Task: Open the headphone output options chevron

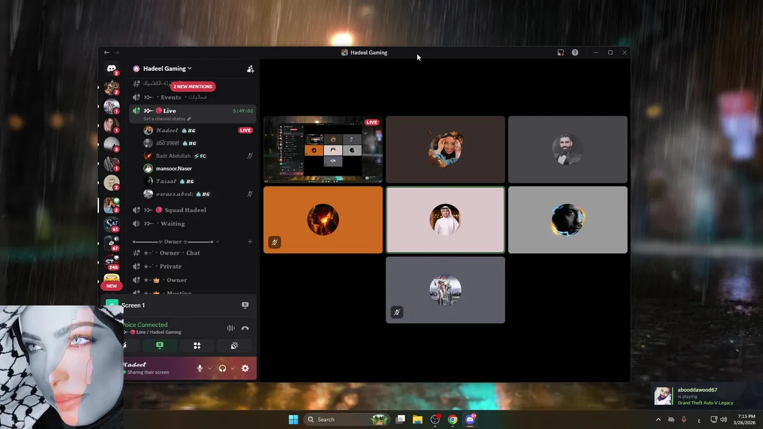Action: (232, 369)
